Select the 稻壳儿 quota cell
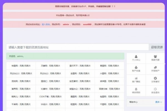Viewport: 167px width, 111px height. tap(21, 97)
